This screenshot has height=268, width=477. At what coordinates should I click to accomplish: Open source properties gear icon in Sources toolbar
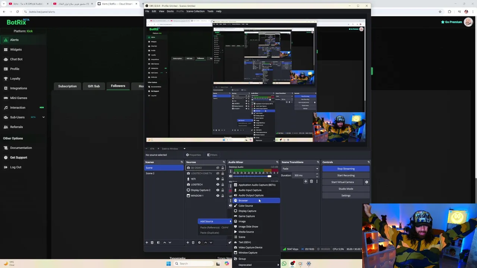click(199, 243)
